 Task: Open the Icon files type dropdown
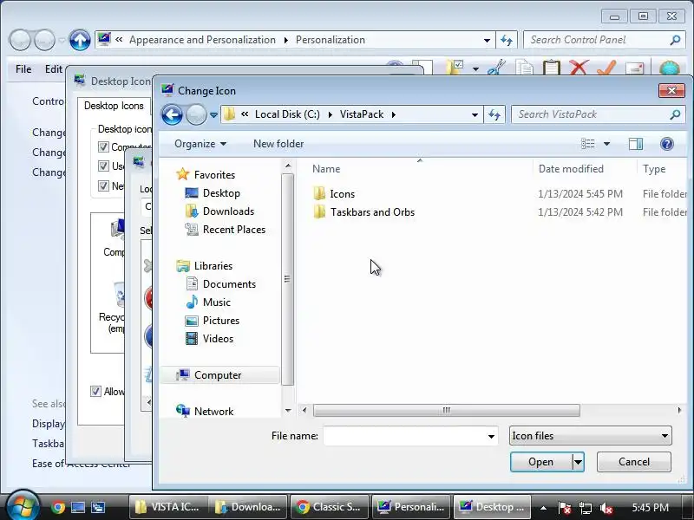click(x=591, y=436)
